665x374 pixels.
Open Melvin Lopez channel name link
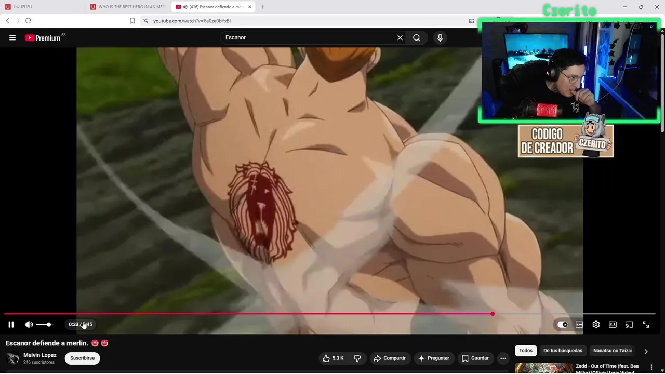pos(40,355)
